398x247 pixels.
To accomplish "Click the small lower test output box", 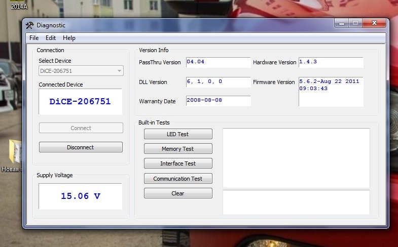I will [296, 202].
